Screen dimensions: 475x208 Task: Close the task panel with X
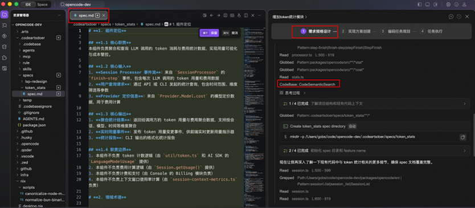pyautogui.click(x=468, y=17)
